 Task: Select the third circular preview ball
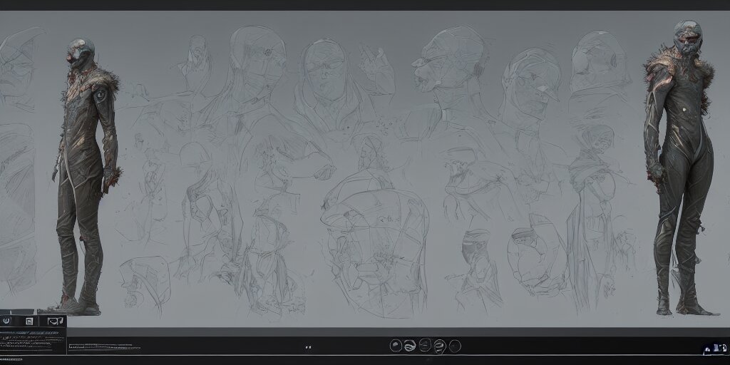[425, 346]
